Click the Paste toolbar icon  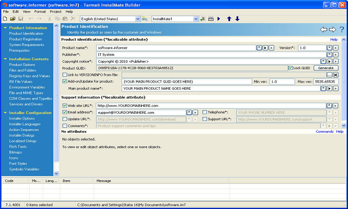click(x=65, y=19)
